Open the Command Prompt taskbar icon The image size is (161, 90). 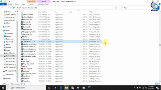pos(90,88)
